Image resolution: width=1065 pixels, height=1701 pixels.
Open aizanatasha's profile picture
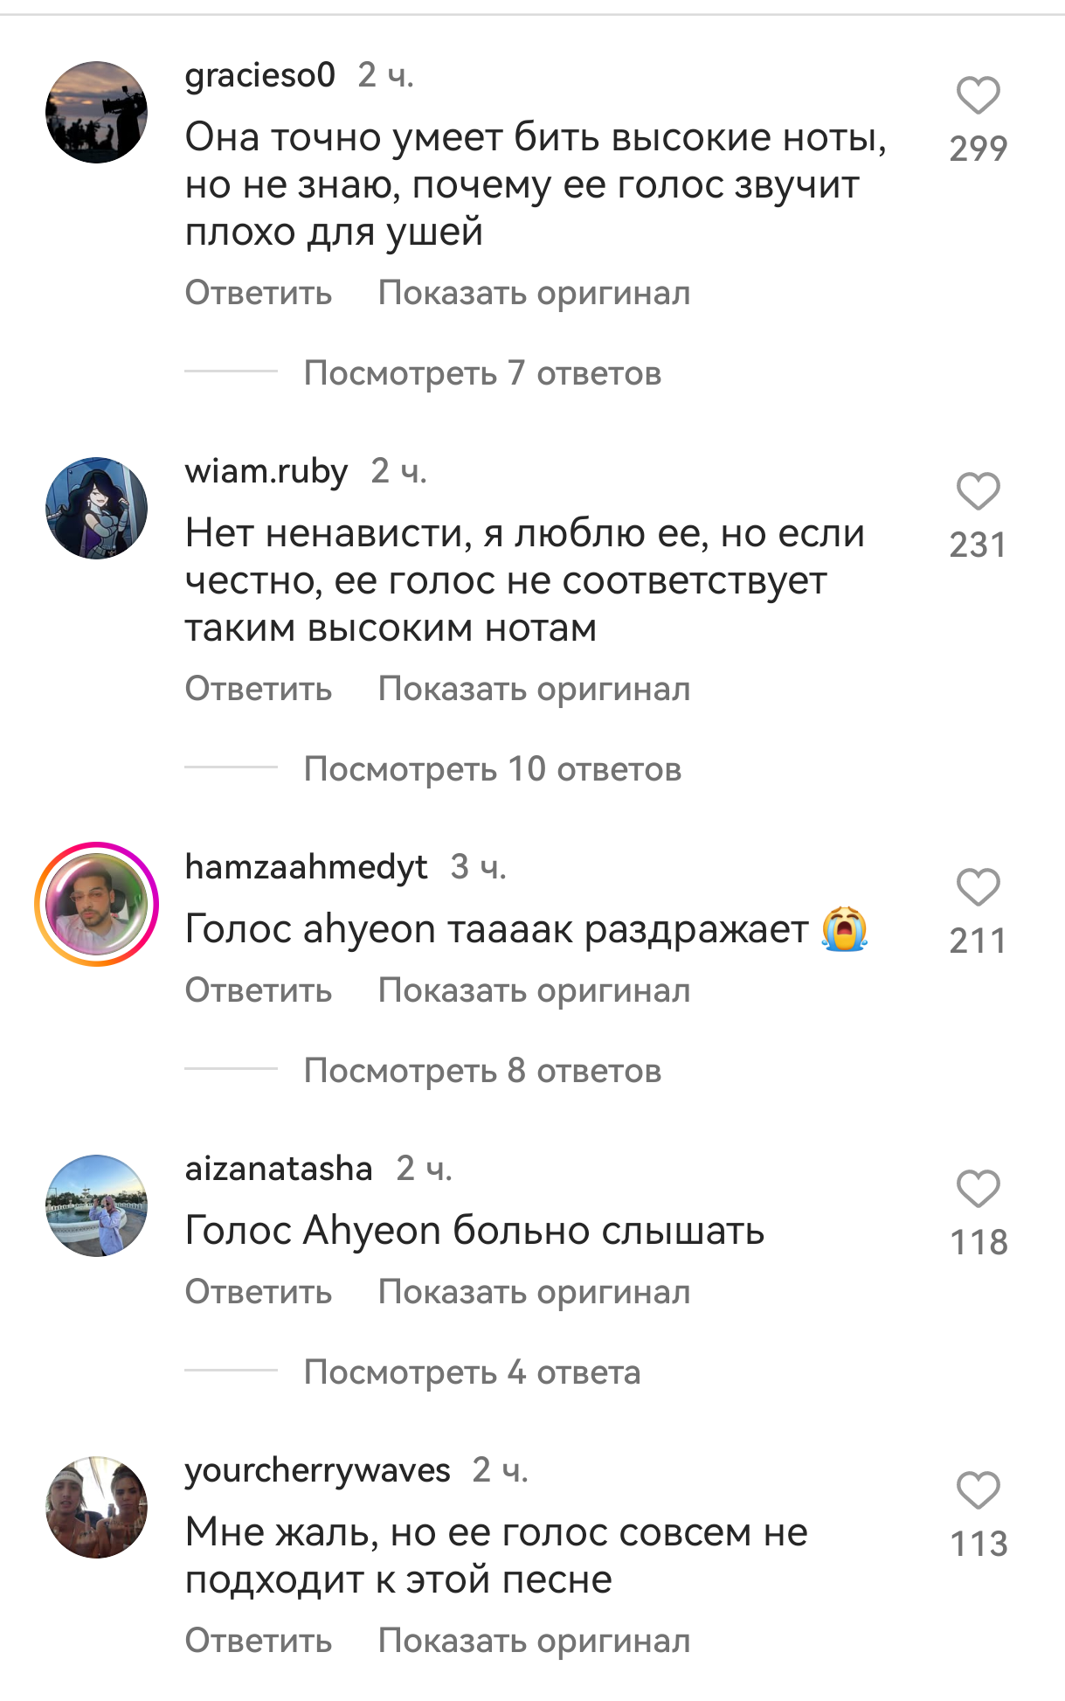(96, 1205)
